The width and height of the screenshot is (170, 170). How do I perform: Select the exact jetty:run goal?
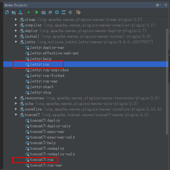[37, 64]
